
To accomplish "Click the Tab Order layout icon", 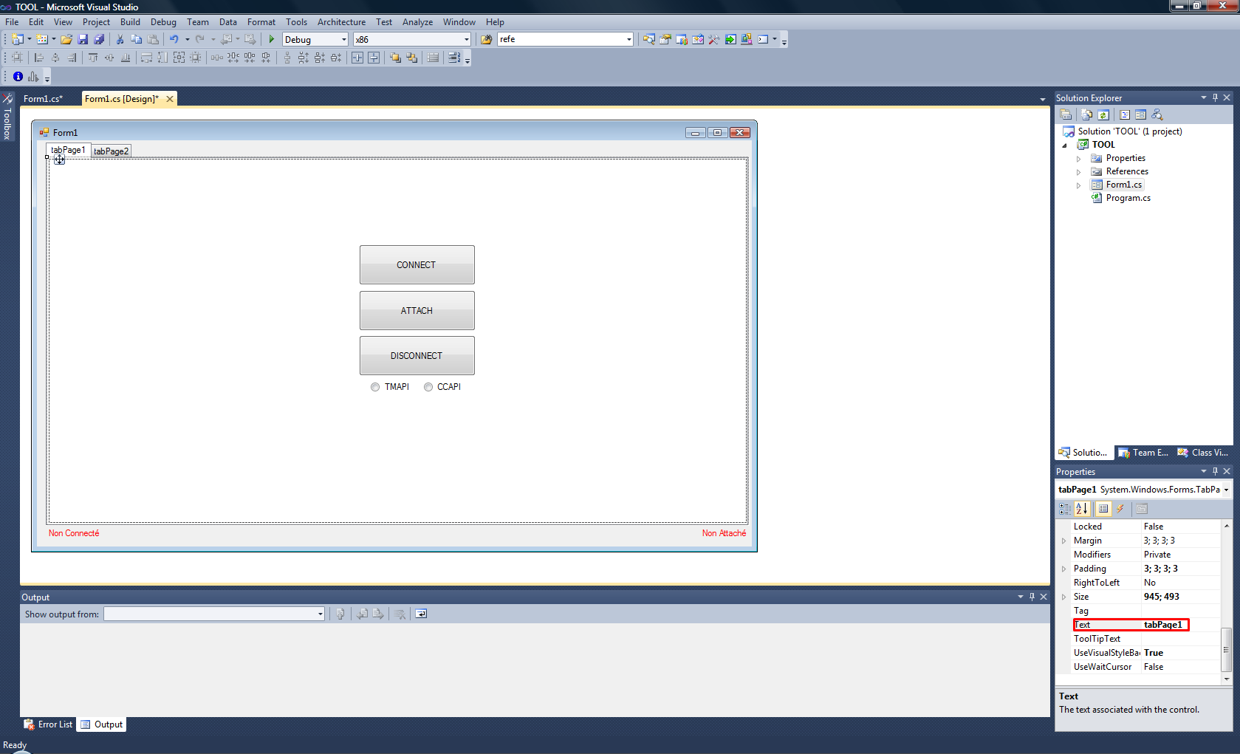I will (x=454, y=58).
